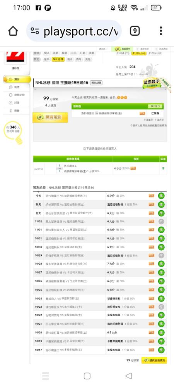
Task: Expand the 運彩民 user dropdown at top
Action: click(x=103, y=49)
